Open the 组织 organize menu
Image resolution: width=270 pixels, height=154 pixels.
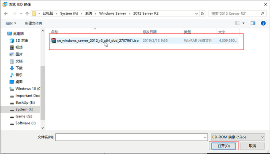[11, 23]
